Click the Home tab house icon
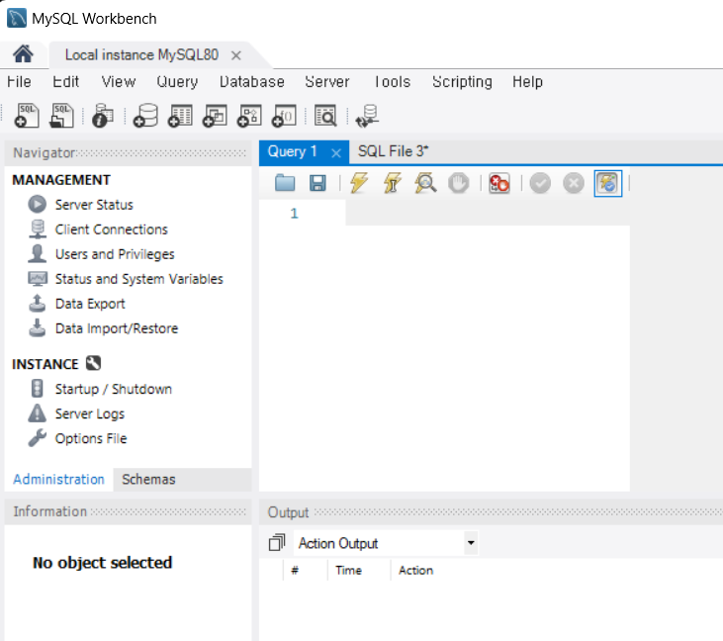Screen dimensions: 723x641 pos(23,54)
